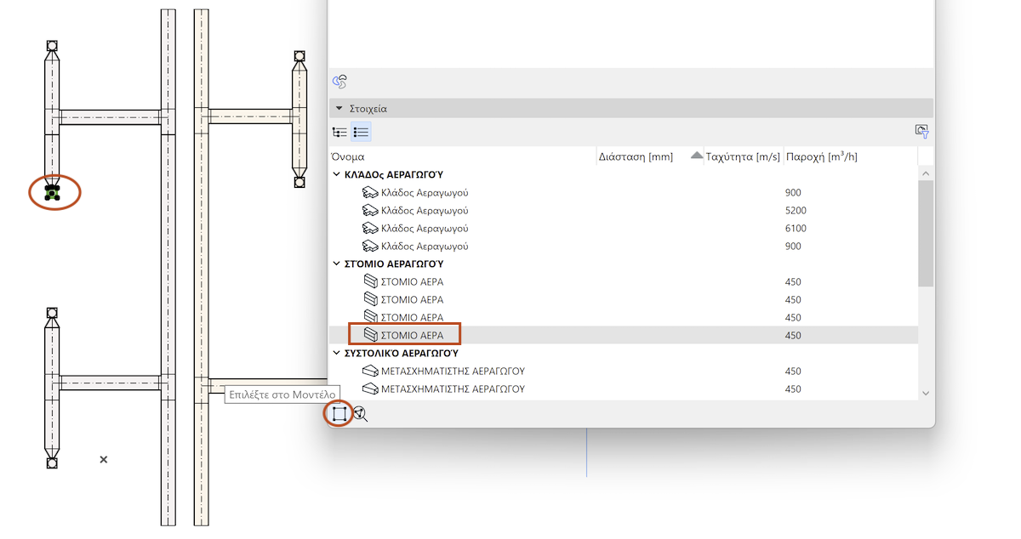
Task: Sort by the Διάσταση [mm] column header
Action: coord(636,156)
